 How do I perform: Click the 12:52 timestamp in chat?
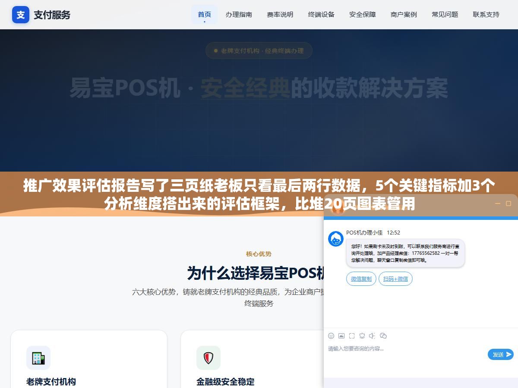pyautogui.click(x=393, y=233)
